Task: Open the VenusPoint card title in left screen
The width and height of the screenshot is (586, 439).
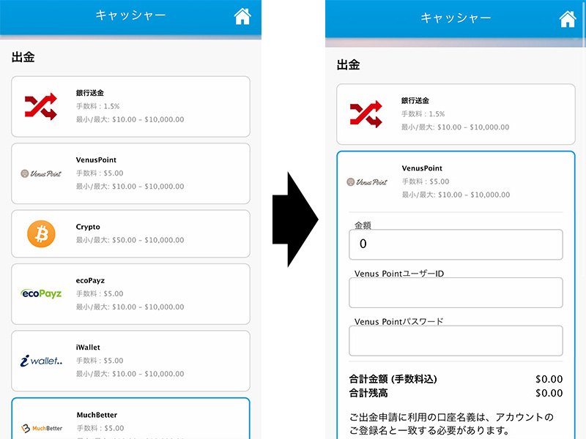Action: (x=96, y=160)
